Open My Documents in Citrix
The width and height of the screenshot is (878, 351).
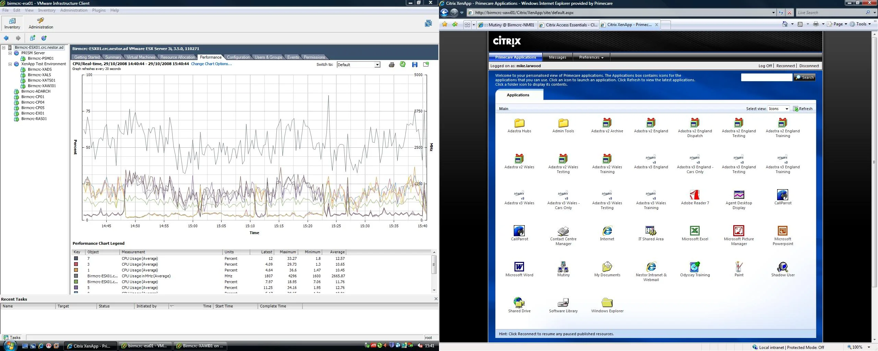[607, 269]
